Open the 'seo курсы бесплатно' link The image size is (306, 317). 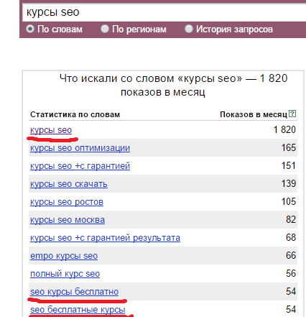click(x=74, y=292)
